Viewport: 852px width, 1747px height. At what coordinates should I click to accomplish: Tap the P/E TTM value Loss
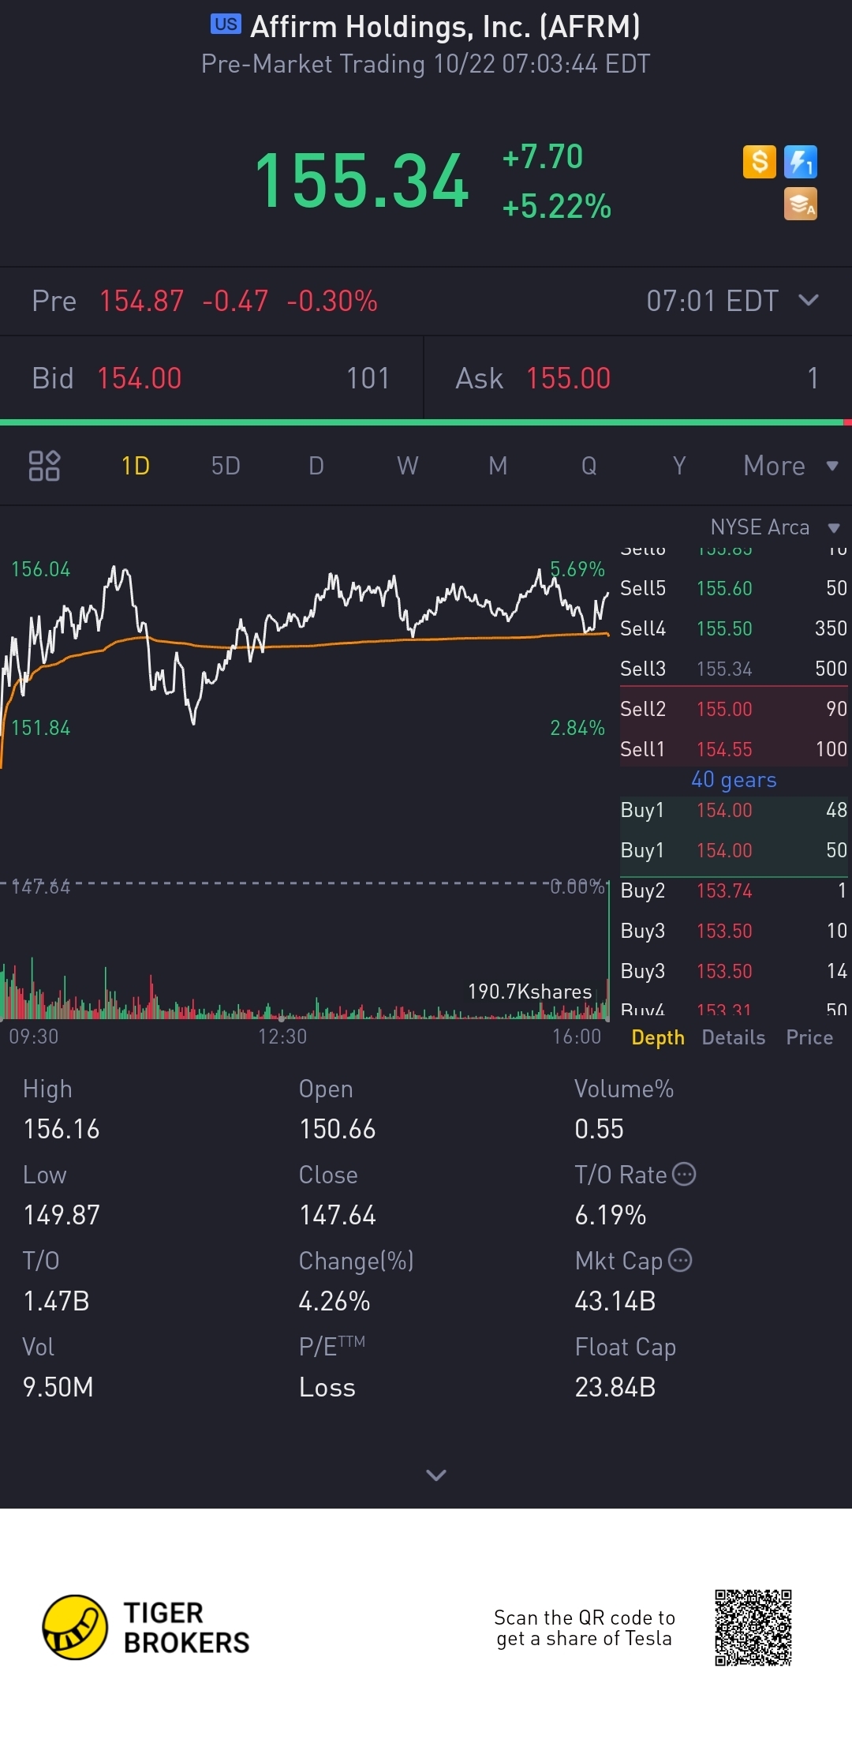327,1387
